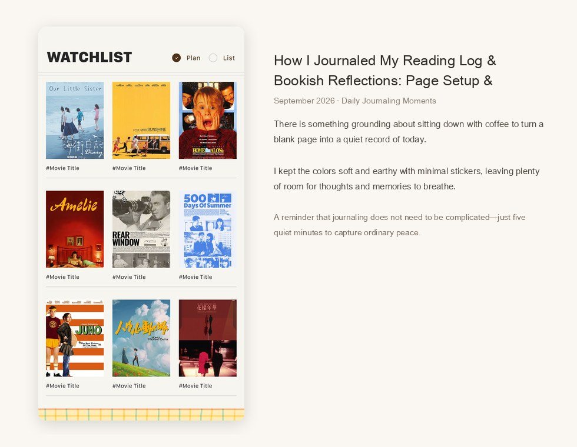
Task: Click #Movie Title under In the Mood for Love
Action: [195, 386]
